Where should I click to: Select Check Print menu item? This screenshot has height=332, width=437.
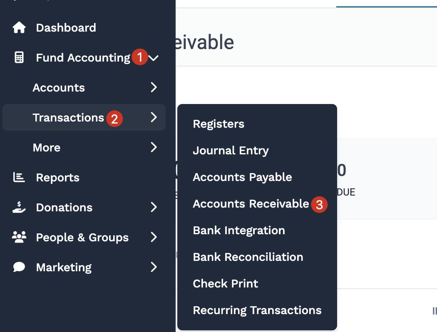click(226, 284)
